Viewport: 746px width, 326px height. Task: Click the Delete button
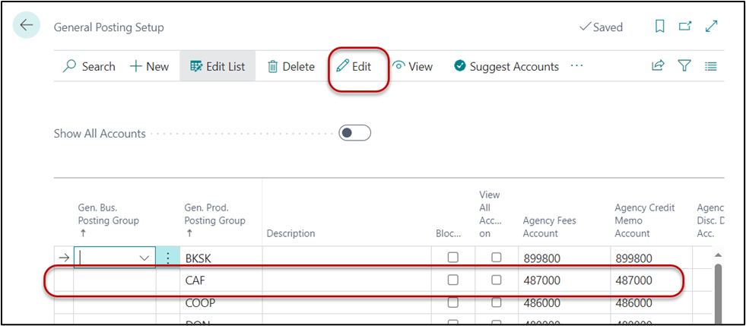[290, 66]
